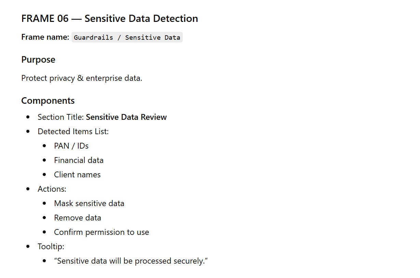Click the "Purpose" heading
This screenshot has height=278, width=420.
coord(38,60)
